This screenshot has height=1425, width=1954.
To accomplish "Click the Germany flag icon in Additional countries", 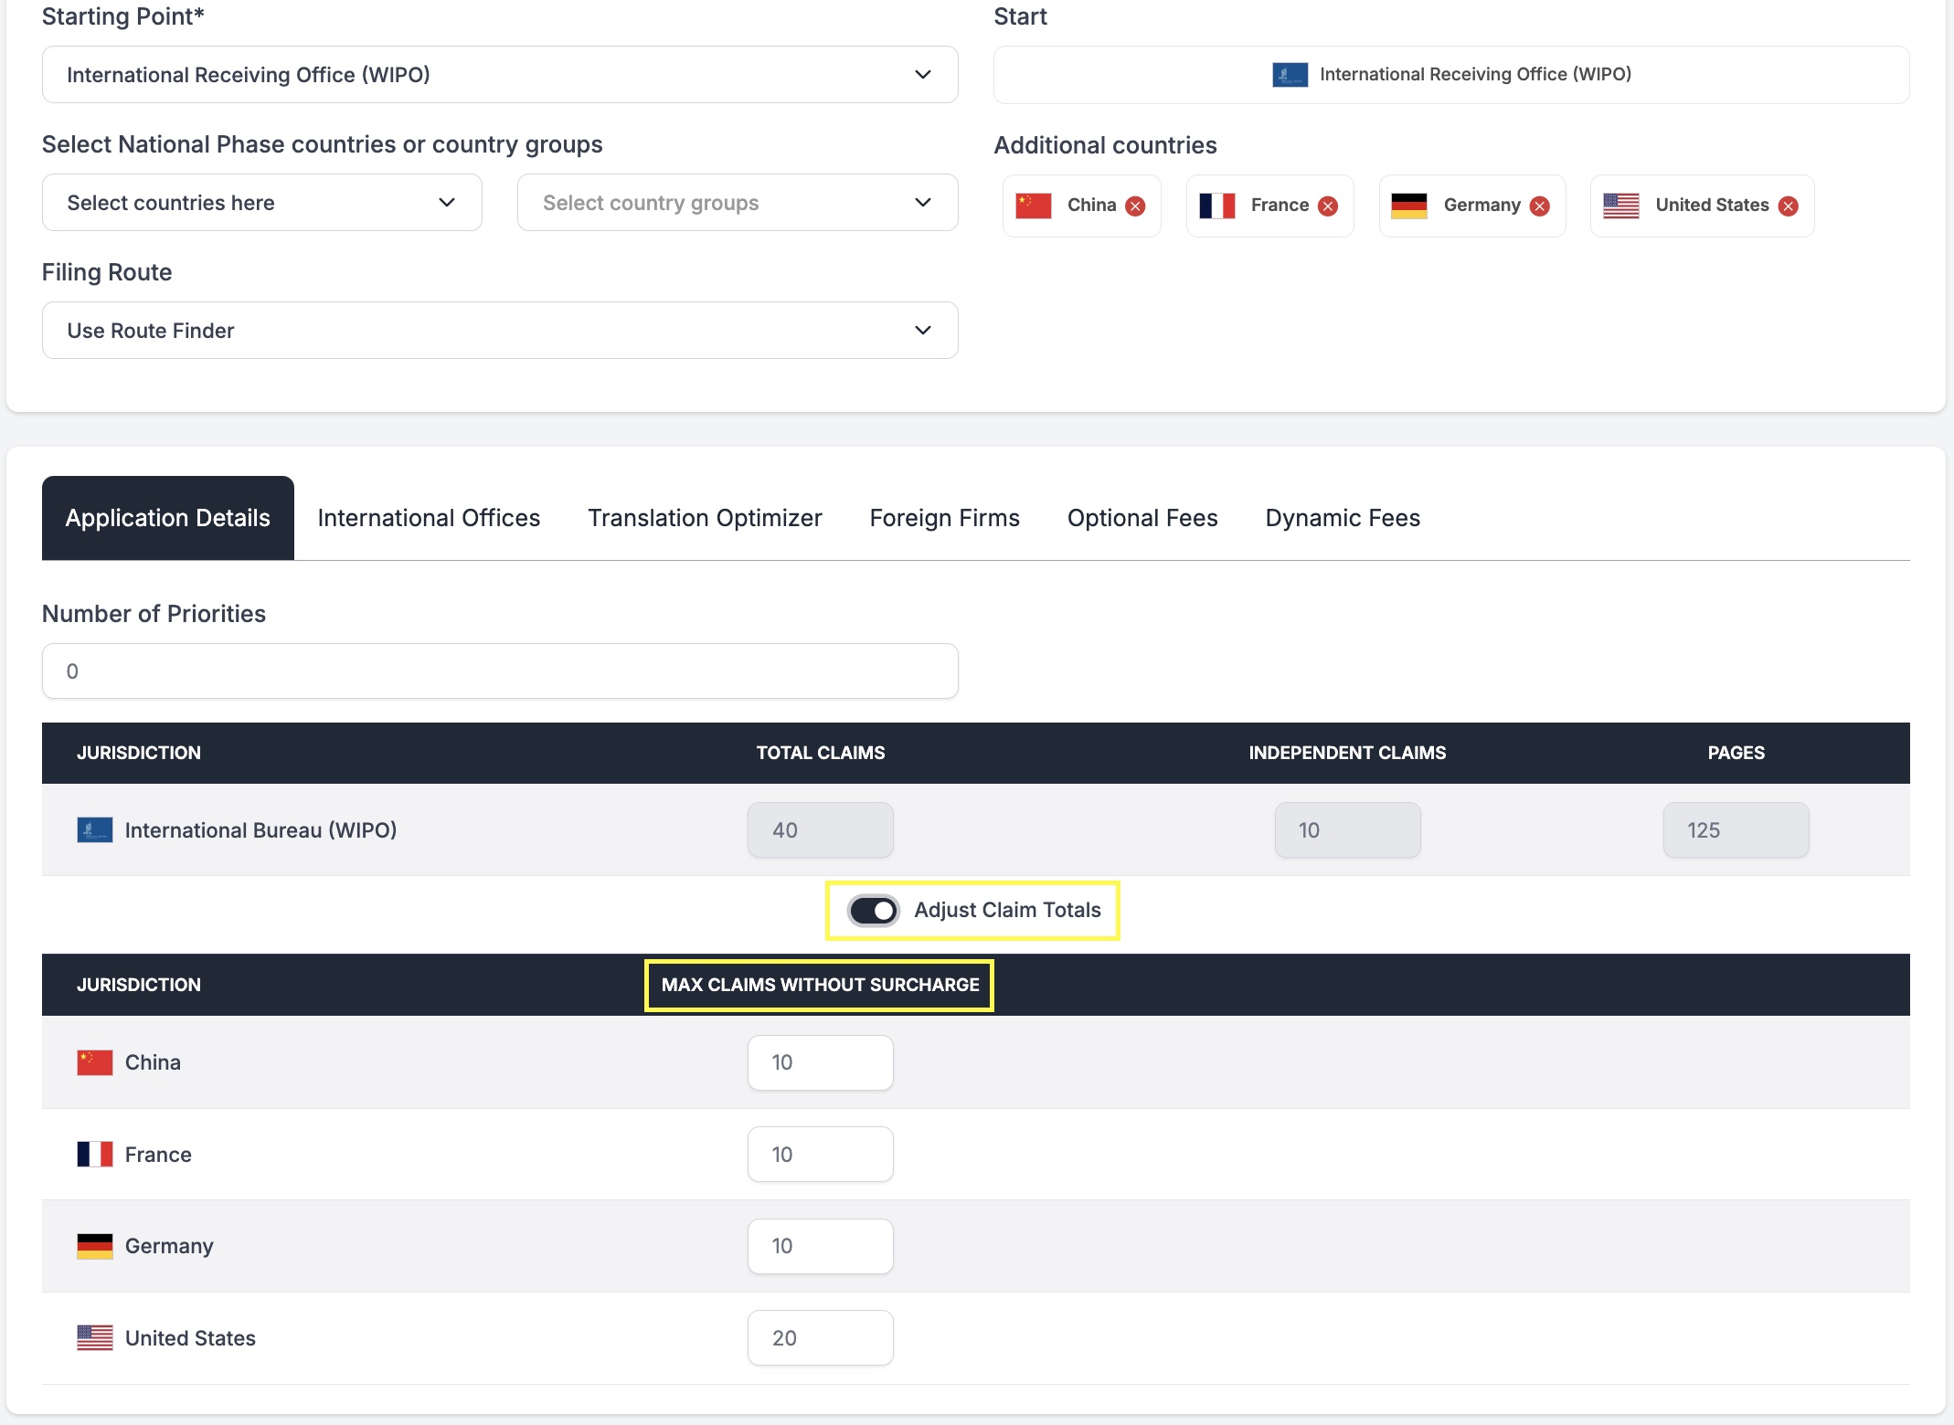I will (1408, 206).
